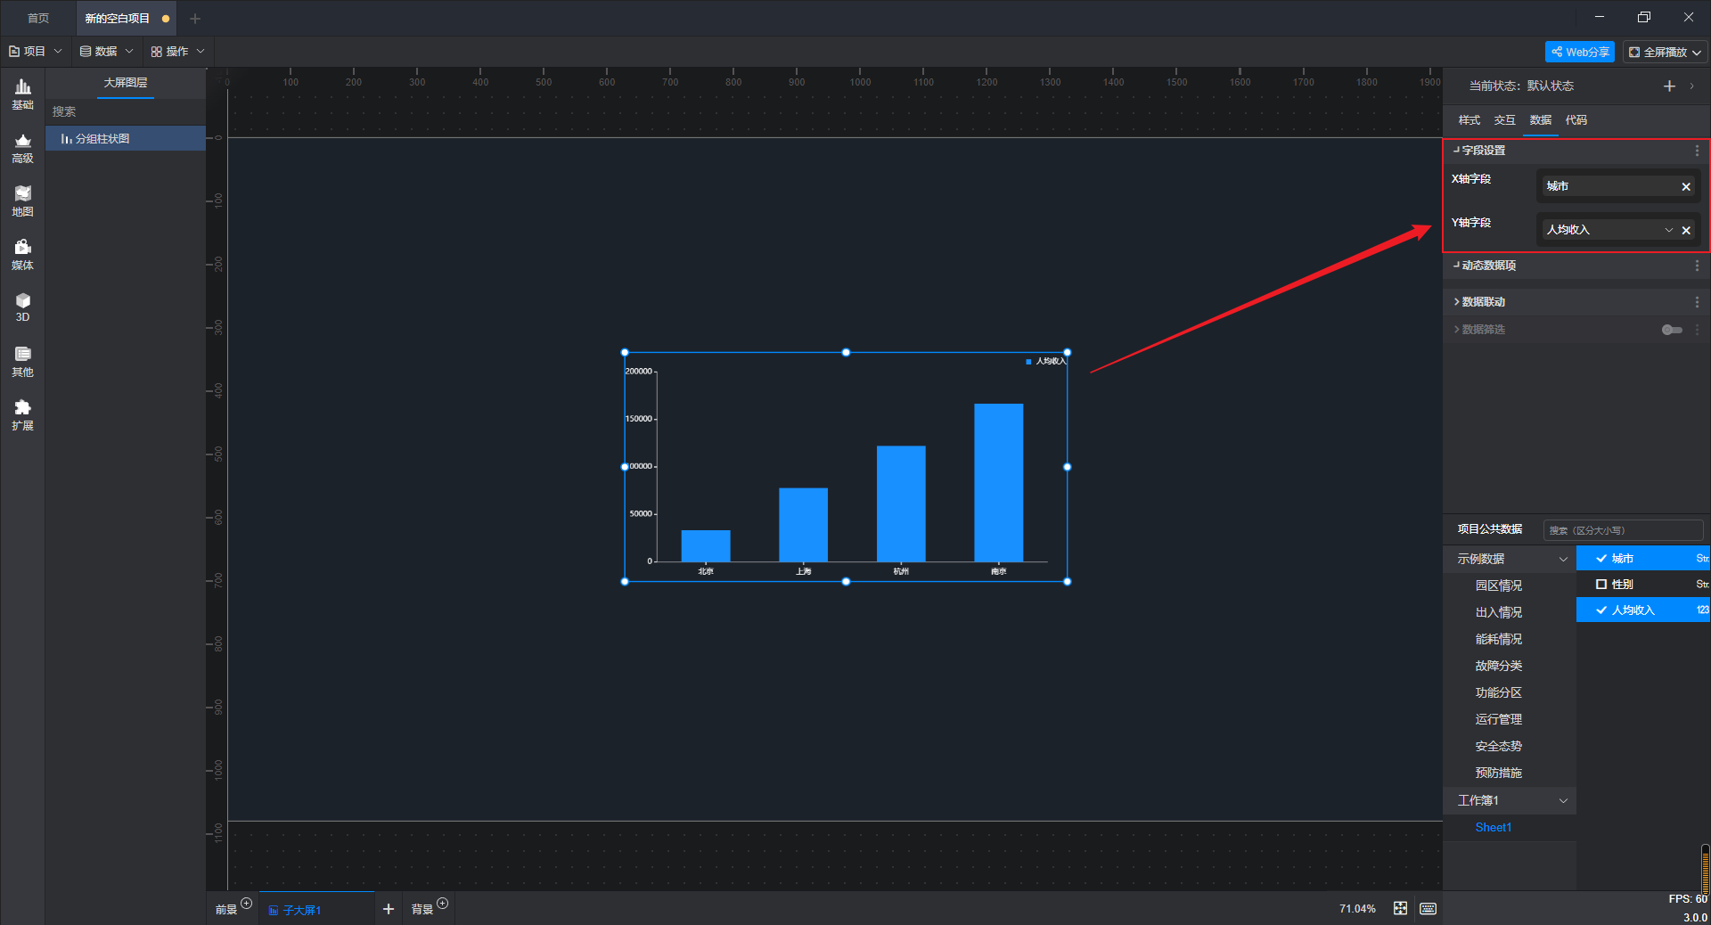The width and height of the screenshot is (1711, 925).
Task: Click the fit-to-screen icon in status bar
Action: pos(1400,908)
